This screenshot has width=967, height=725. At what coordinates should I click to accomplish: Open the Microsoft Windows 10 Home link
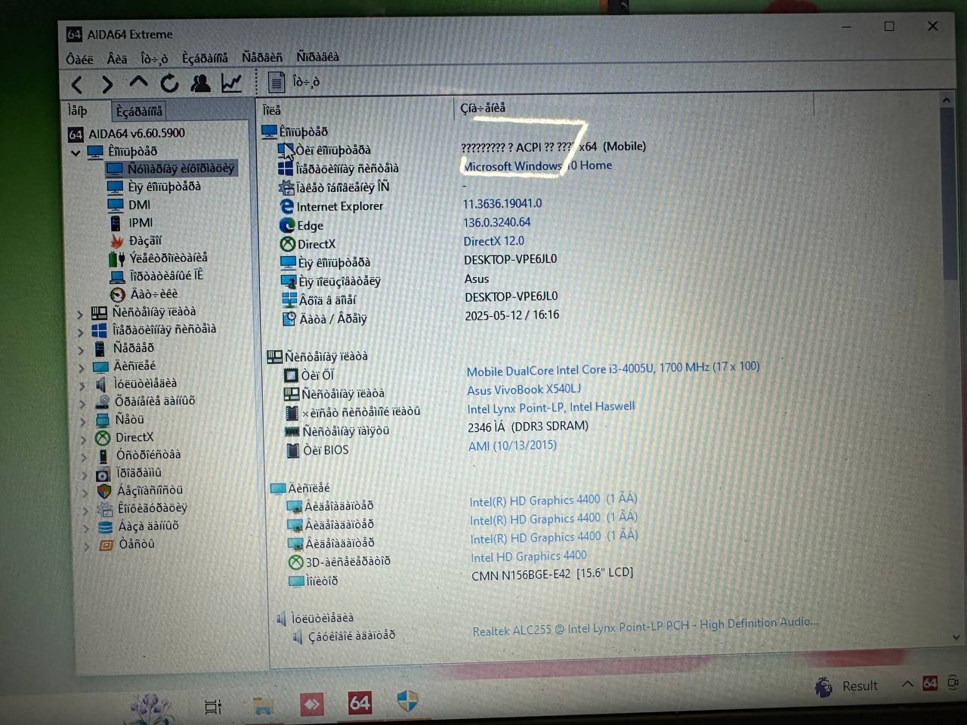pos(537,166)
